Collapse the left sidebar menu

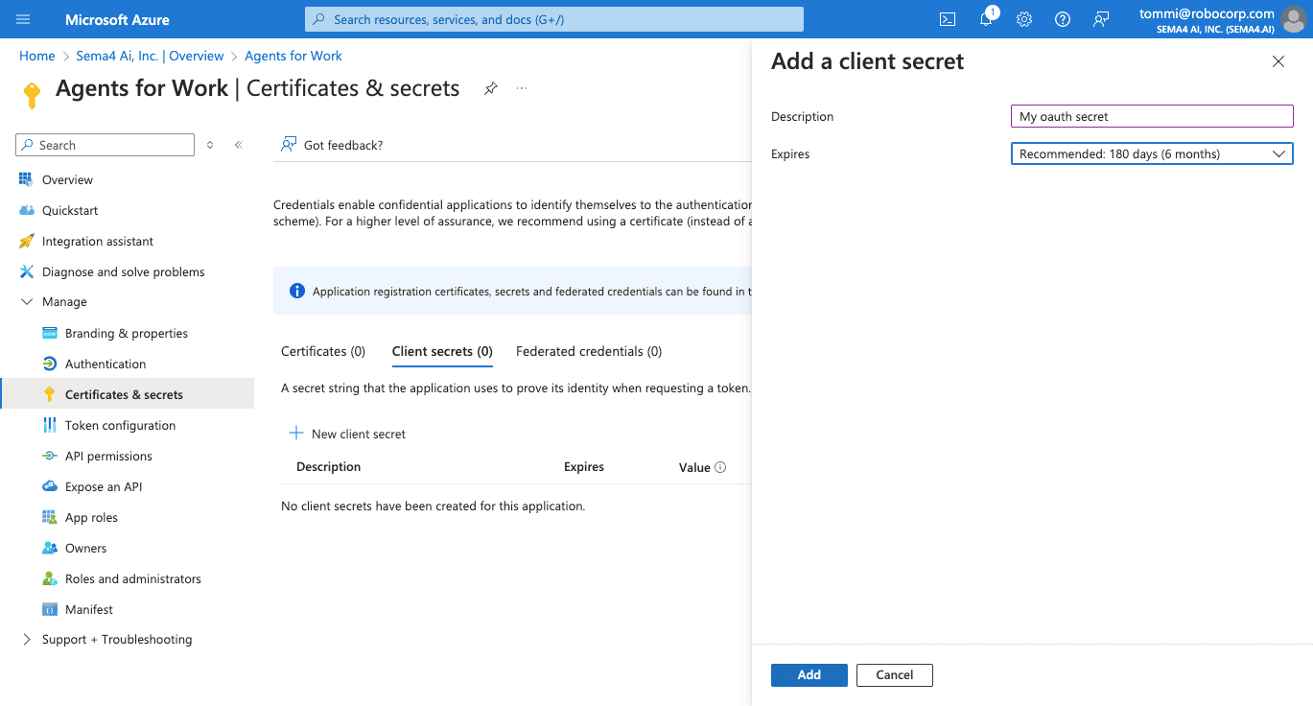pyautogui.click(x=239, y=145)
